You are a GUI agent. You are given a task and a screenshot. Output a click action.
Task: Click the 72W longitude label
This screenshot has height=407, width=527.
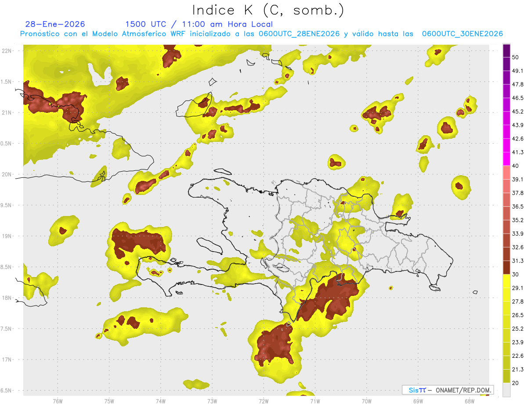(x=263, y=401)
